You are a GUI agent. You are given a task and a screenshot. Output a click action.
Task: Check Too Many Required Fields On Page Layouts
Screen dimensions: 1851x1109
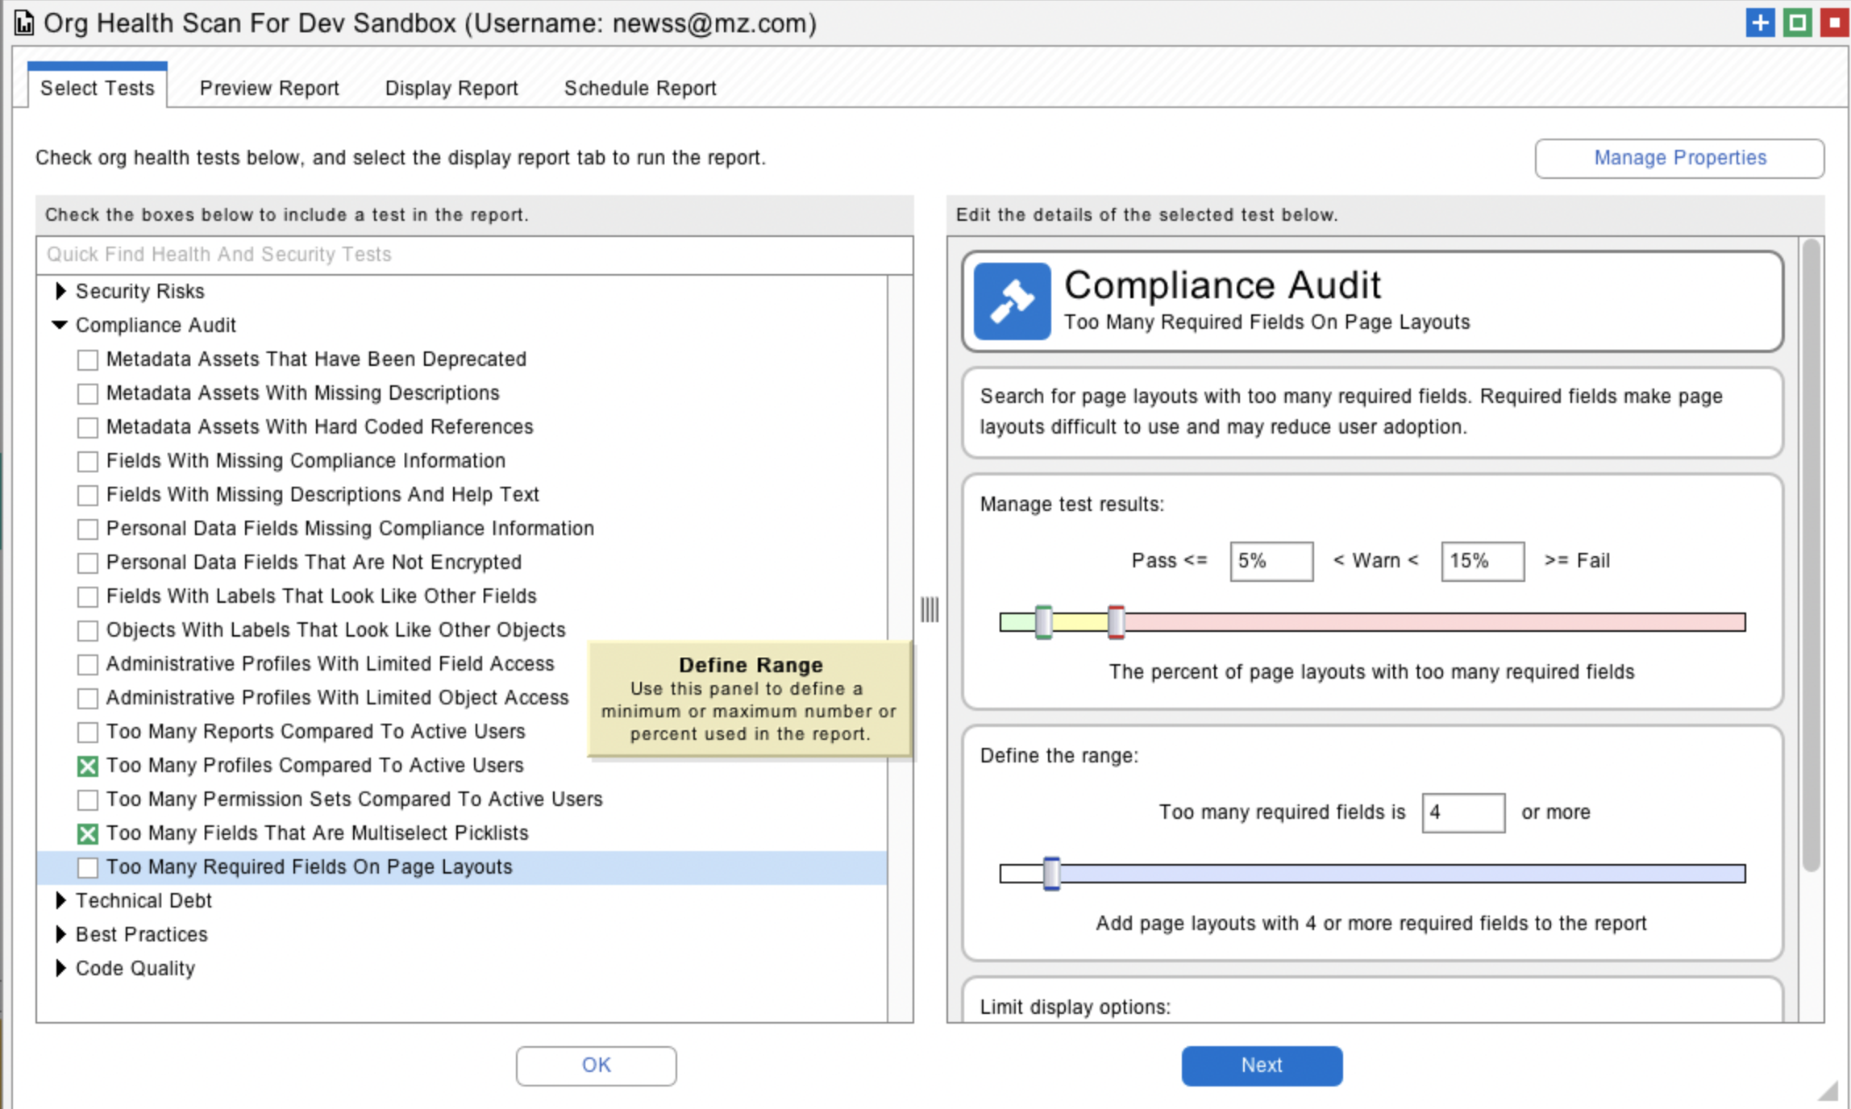88,867
